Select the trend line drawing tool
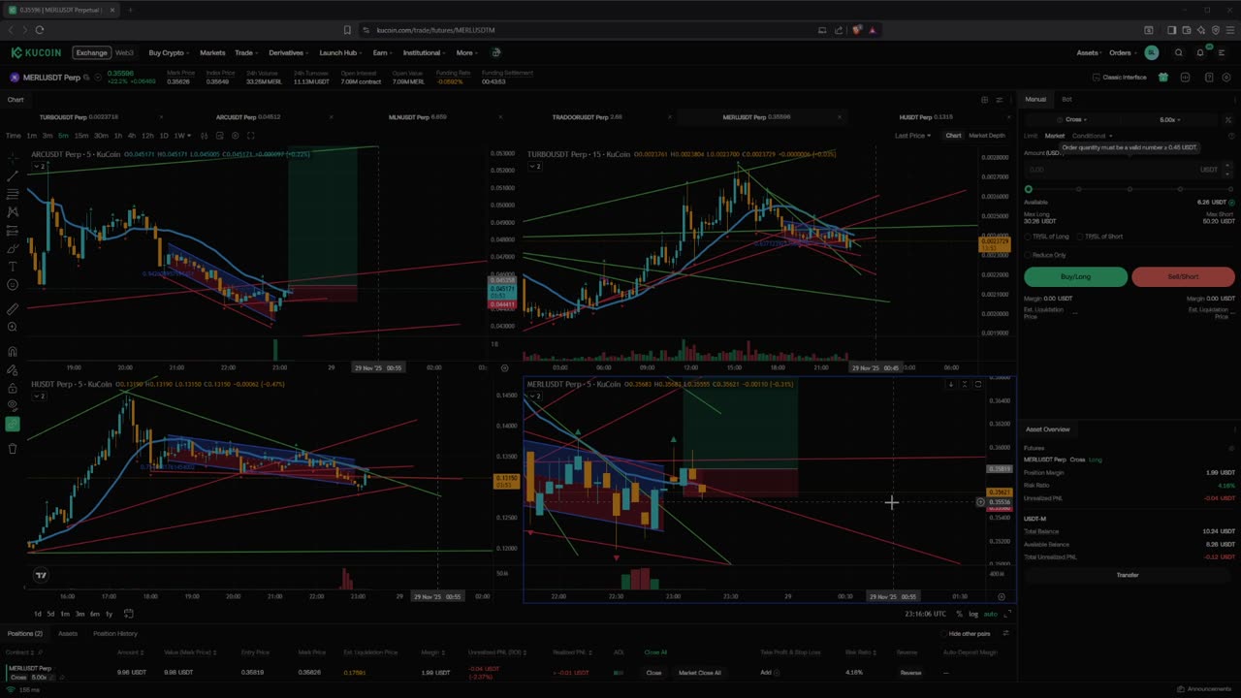 [13, 175]
